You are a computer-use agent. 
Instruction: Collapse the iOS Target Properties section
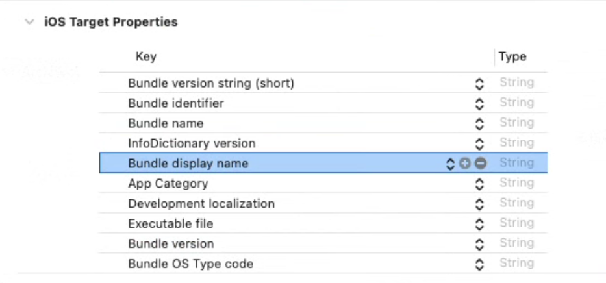(29, 22)
